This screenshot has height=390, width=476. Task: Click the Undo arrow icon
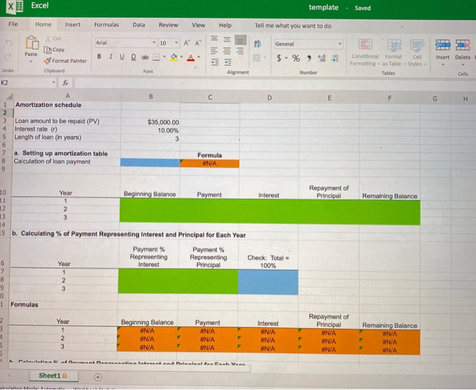tap(8, 43)
